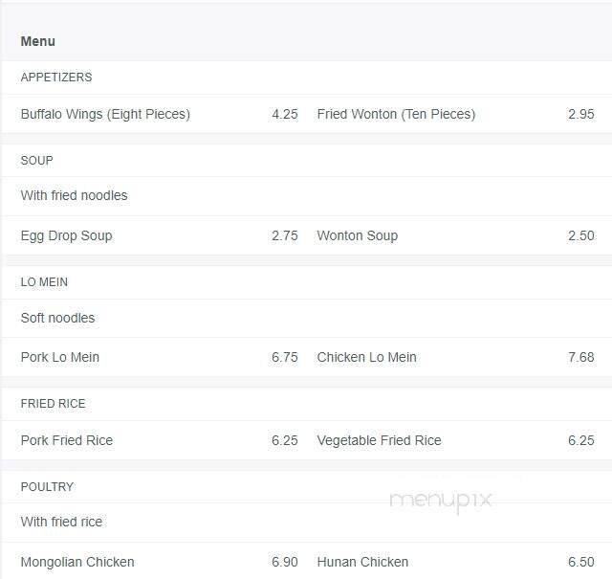Click the Hunan Chicken item
612x579 pixels.
click(362, 562)
